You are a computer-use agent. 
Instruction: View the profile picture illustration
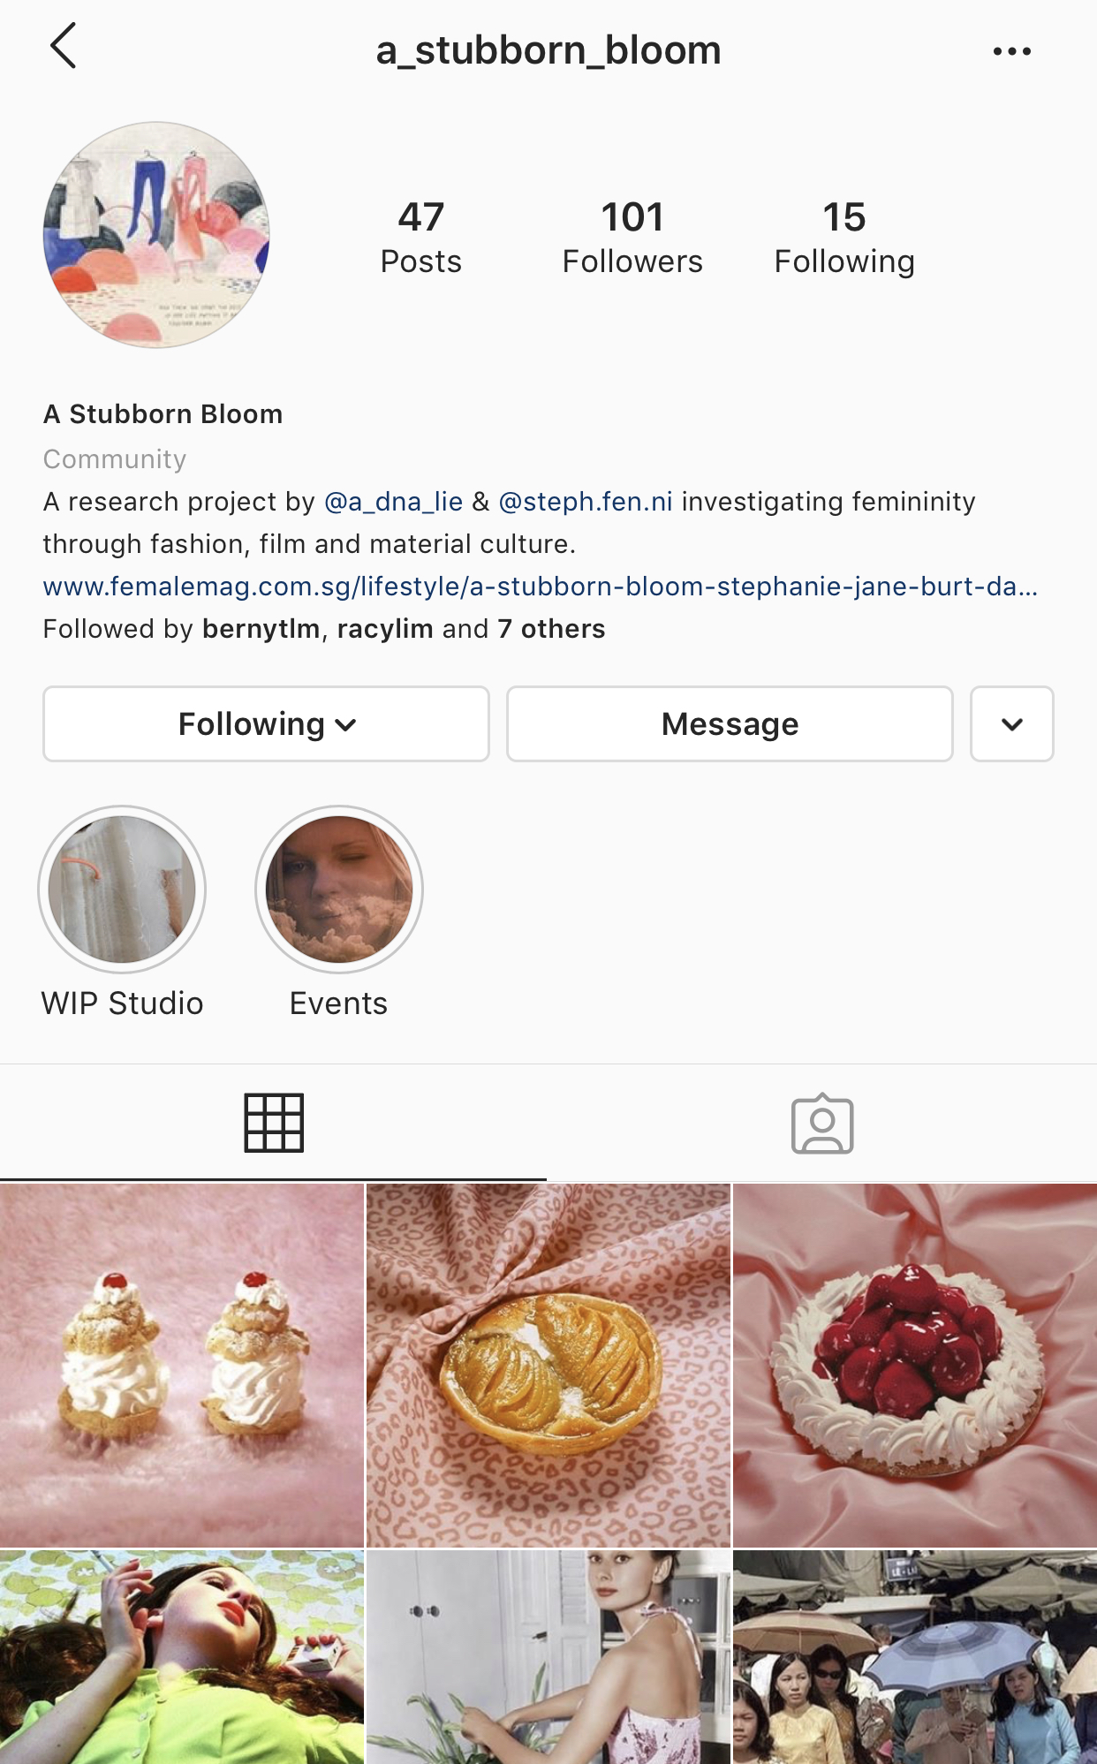[x=156, y=235]
